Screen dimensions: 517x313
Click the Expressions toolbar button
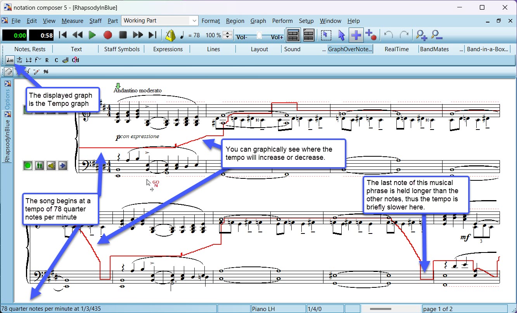[x=168, y=49]
